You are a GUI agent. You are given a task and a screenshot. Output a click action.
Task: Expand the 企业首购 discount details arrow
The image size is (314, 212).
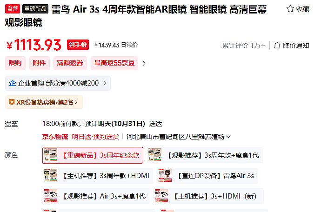tap(105, 83)
